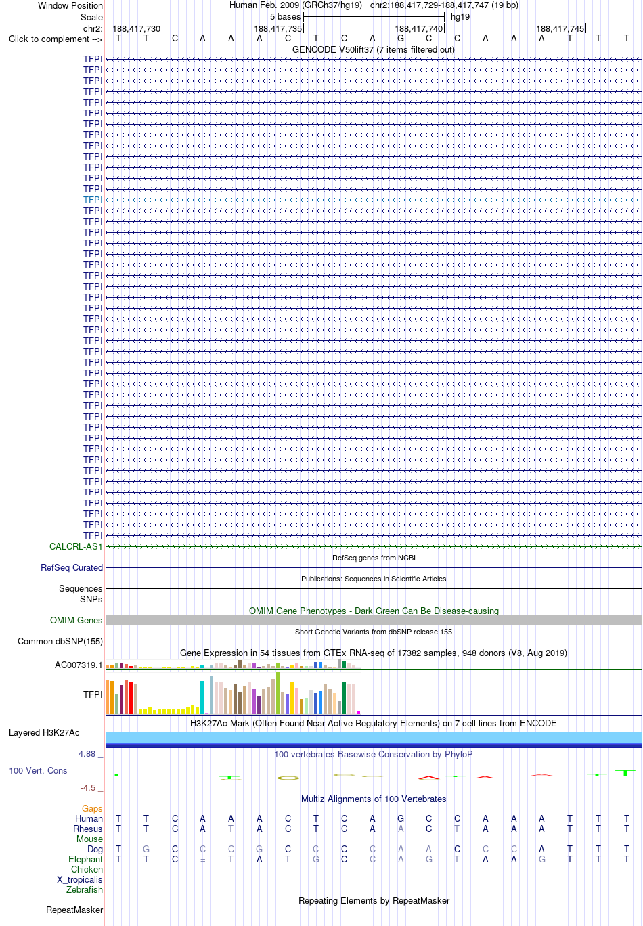
Task: Click the Layered H3K27Ac label
Action: [44, 732]
